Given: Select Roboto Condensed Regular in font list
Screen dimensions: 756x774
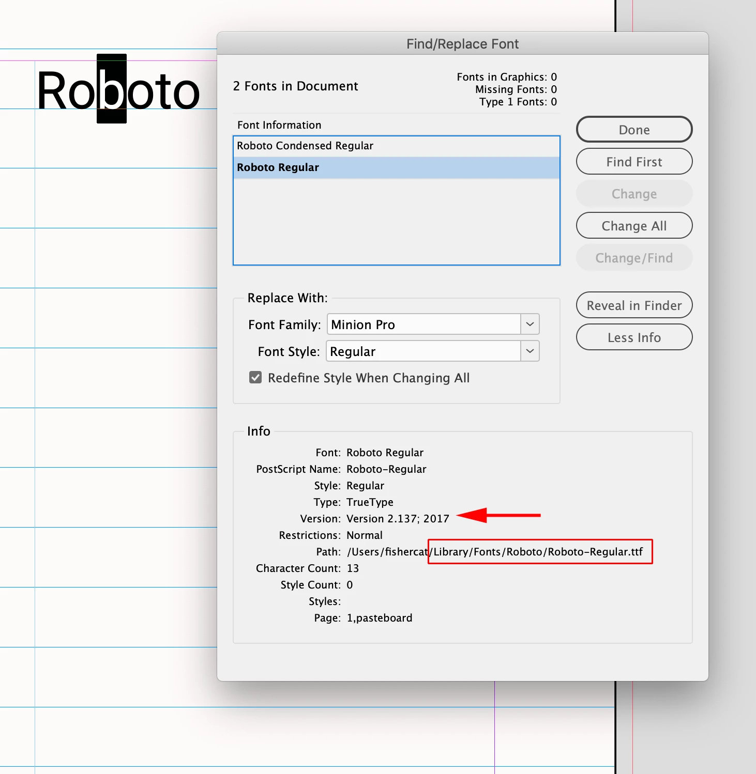Looking at the screenshot, I should point(397,146).
